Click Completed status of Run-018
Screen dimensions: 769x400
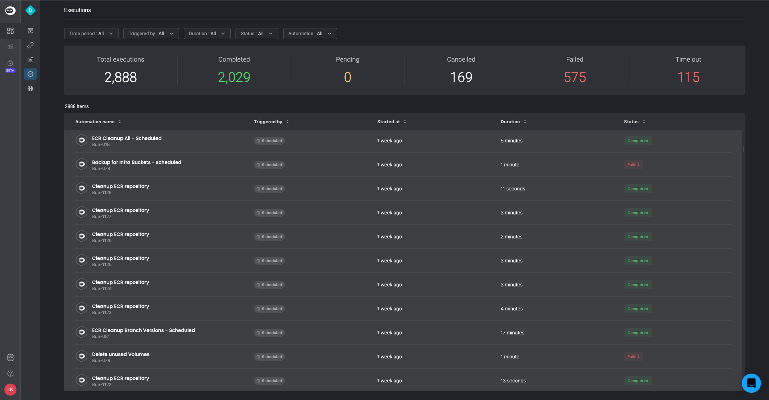point(638,141)
